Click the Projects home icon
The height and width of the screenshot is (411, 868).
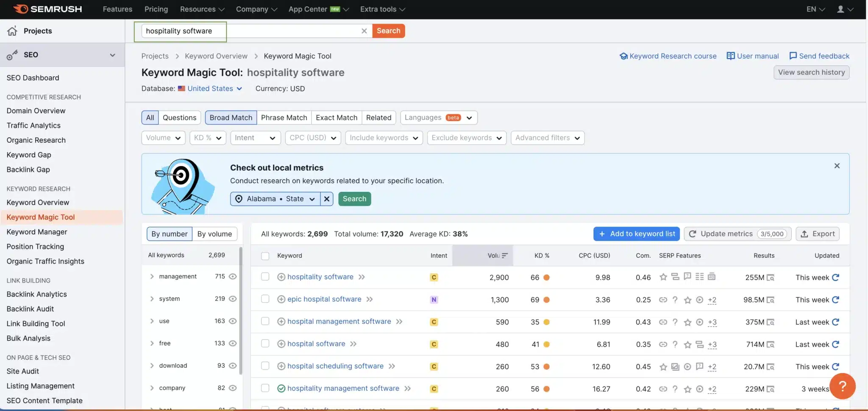[12, 31]
